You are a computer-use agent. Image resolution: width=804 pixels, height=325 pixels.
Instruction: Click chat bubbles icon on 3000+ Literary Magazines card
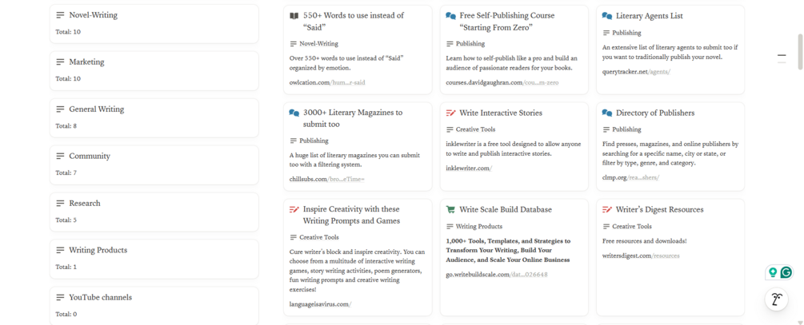pos(294,113)
